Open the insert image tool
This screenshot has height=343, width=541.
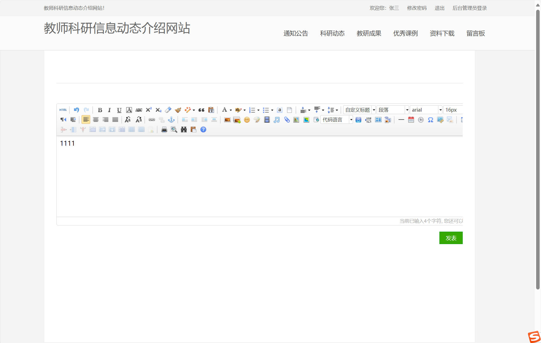(x=227, y=120)
